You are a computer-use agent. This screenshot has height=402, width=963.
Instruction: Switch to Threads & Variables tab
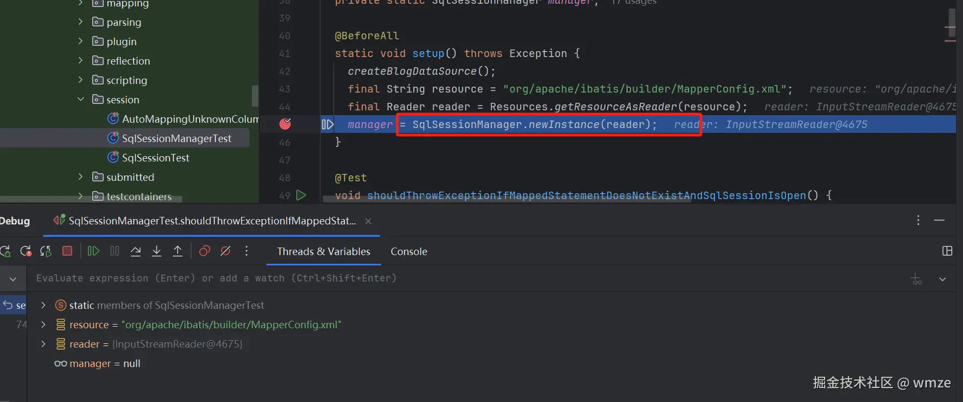click(324, 251)
